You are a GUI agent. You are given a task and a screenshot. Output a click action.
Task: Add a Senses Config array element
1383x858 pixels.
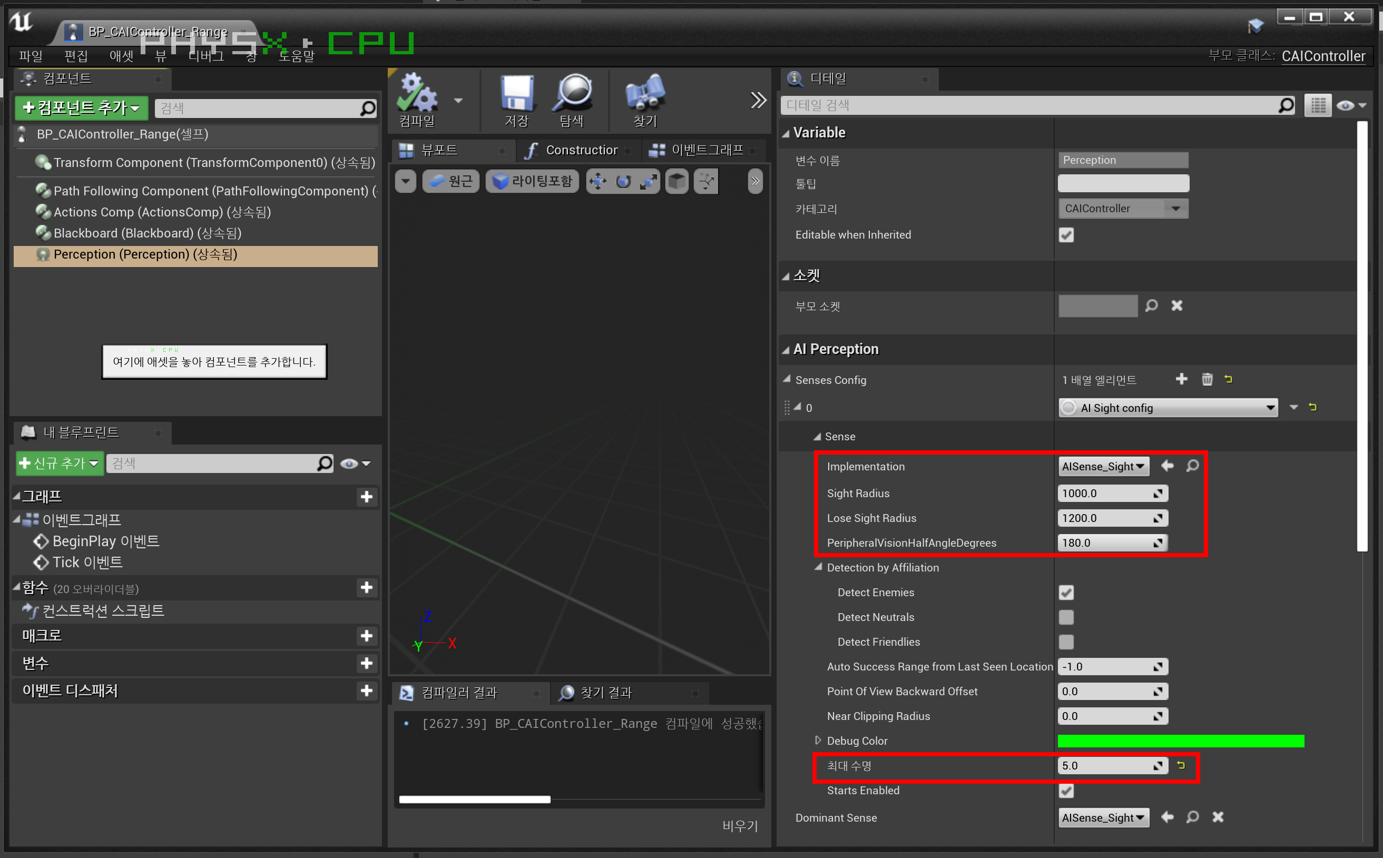click(1181, 379)
